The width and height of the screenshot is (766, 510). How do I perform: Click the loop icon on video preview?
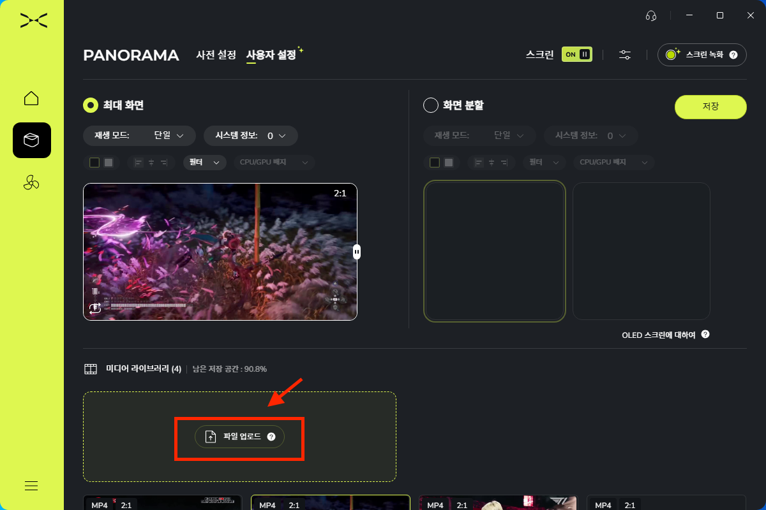[x=95, y=309]
